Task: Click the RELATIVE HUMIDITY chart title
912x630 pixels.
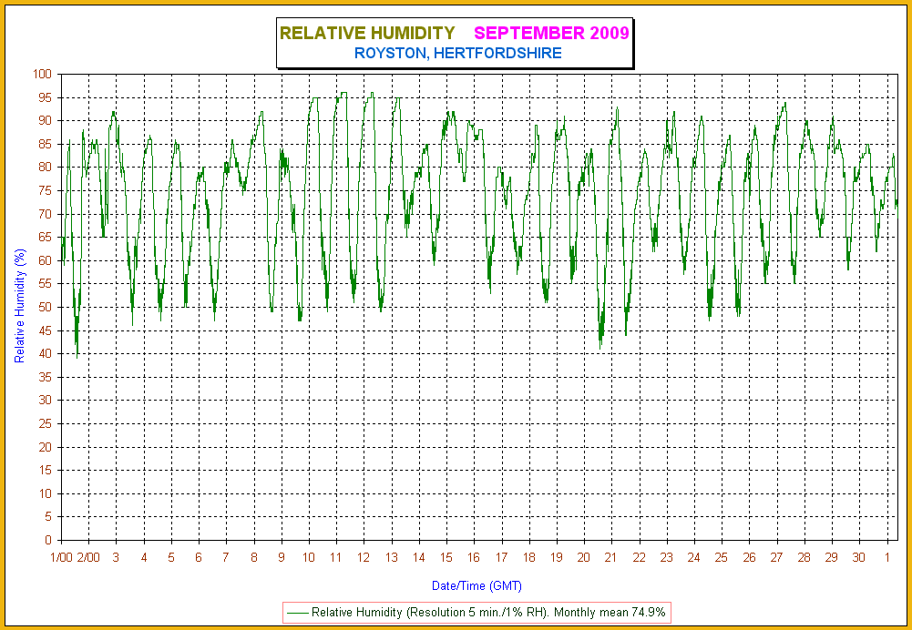Action: [366, 34]
